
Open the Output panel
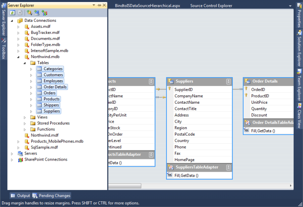(20, 196)
